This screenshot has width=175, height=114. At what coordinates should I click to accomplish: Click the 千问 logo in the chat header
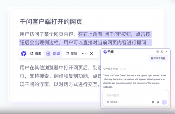coord(108,52)
